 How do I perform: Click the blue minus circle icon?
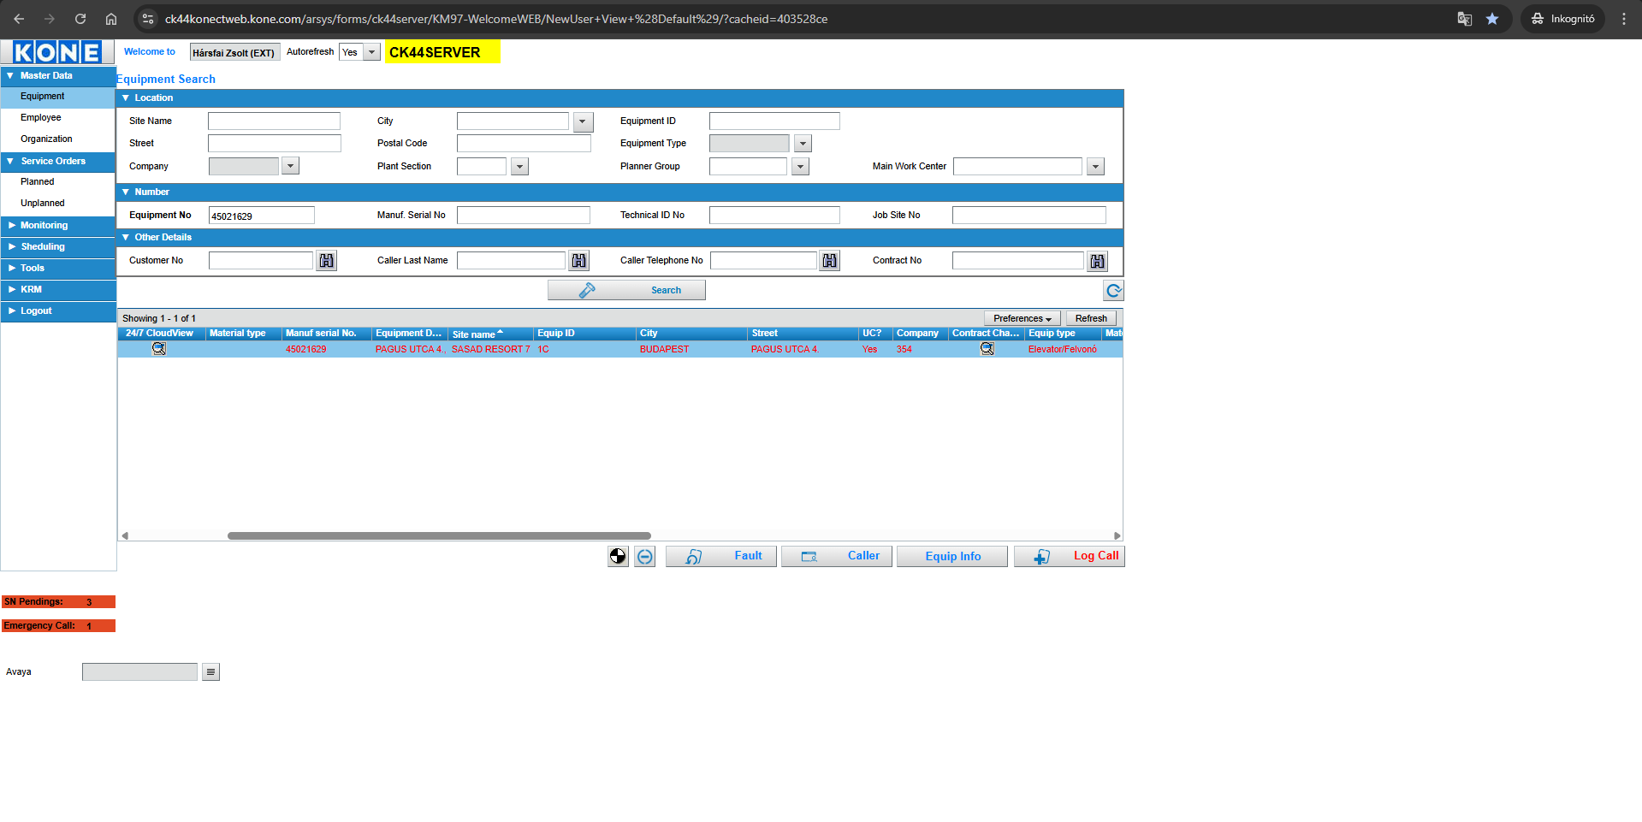point(645,557)
